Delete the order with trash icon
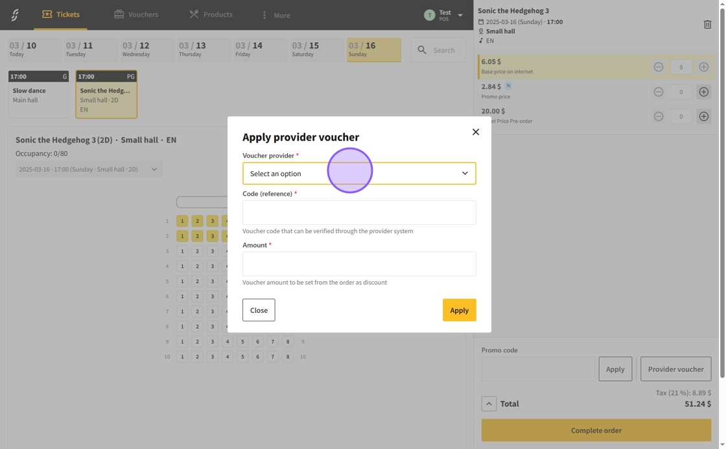This screenshot has height=449, width=726. (707, 25)
